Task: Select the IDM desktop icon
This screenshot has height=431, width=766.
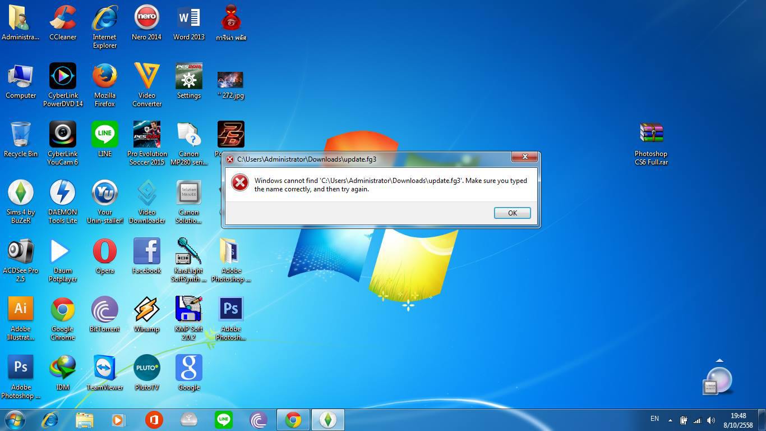Action: (63, 373)
